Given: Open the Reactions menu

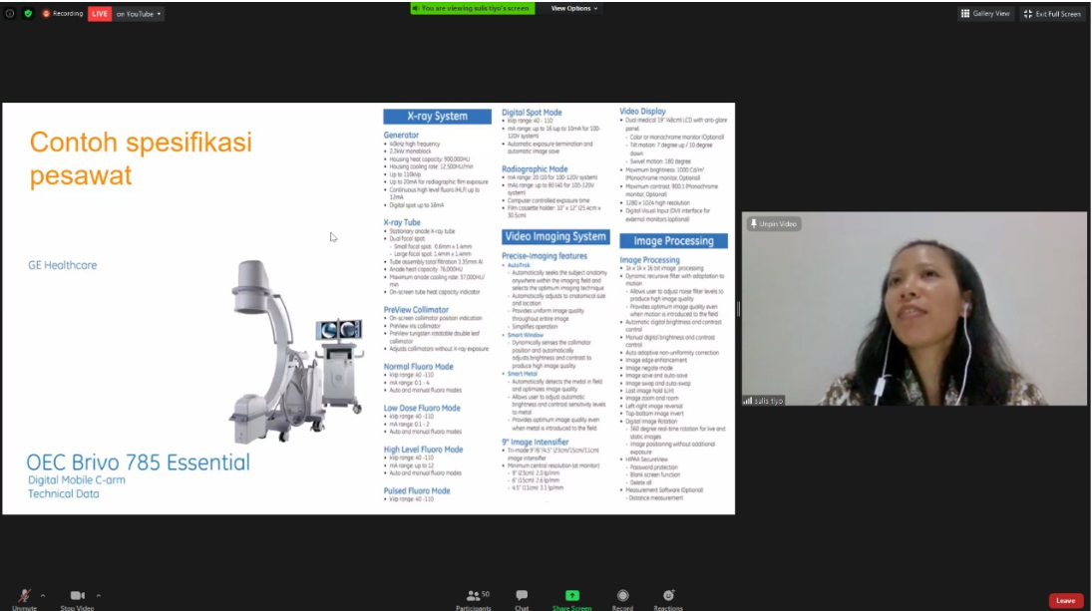Looking at the screenshot, I should click(668, 599).
